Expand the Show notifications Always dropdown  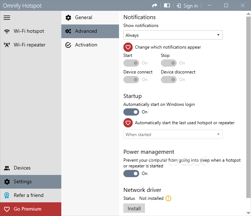[x=173, y=35]
